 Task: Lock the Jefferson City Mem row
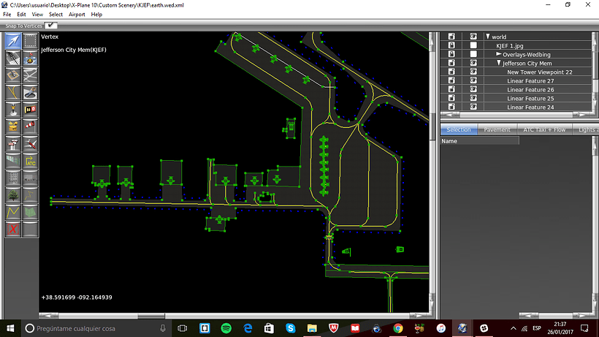point(451,63)
